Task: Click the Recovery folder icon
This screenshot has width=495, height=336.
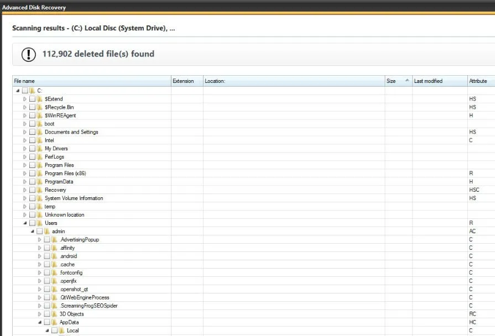Action: click(x=40, y=190)
